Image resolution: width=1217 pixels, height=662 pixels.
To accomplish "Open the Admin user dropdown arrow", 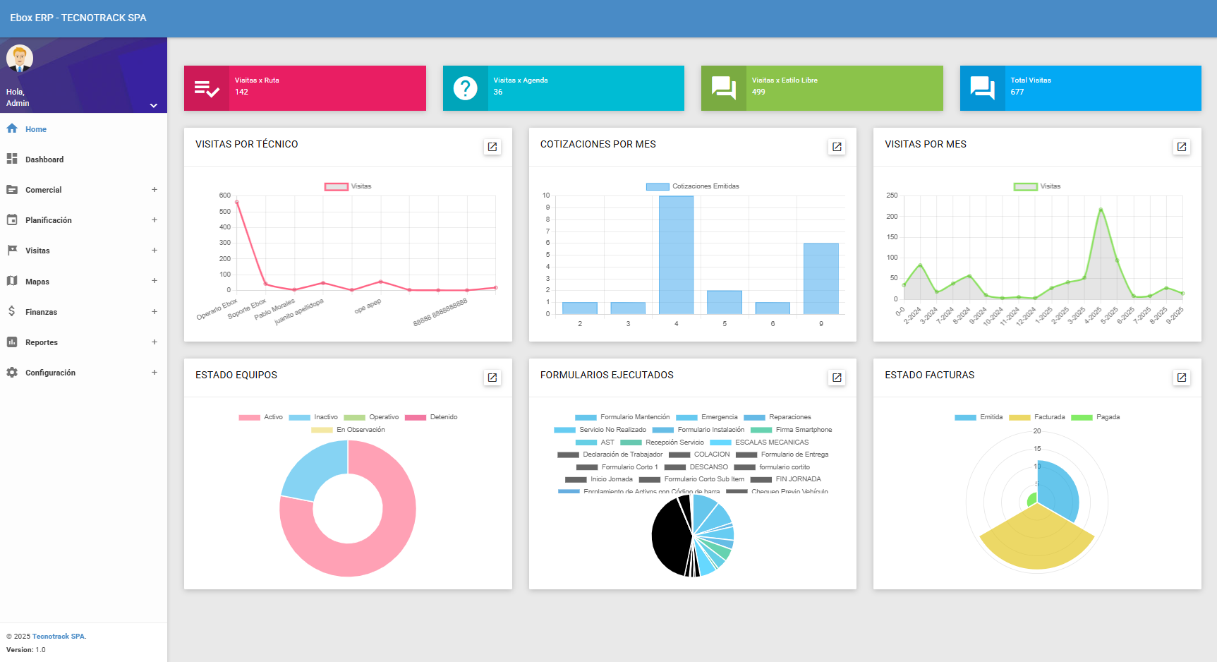I will [153, 105].
